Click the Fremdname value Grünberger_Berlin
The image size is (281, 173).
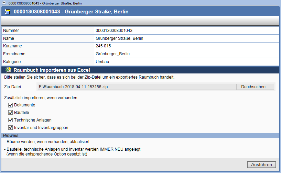click(112, 54)
